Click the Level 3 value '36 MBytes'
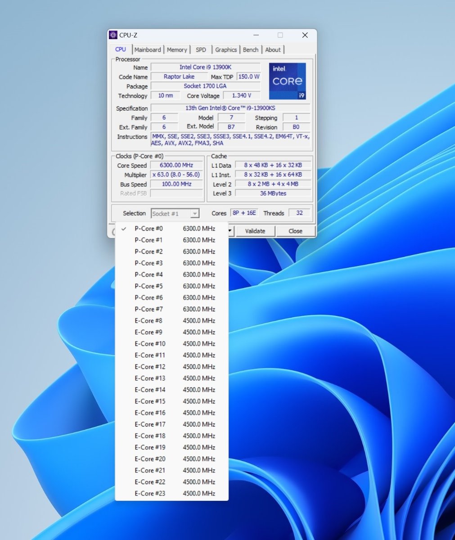Viewport: 455px width, 540px height. (x=273, y=193)
